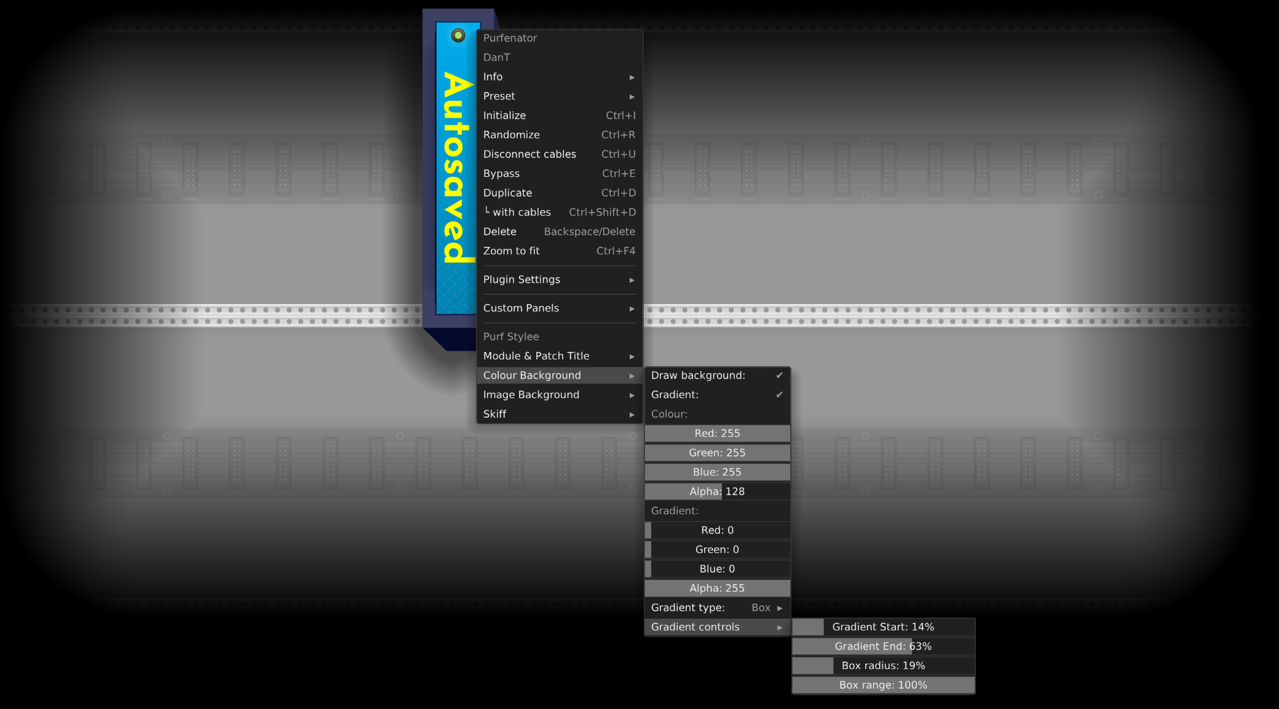Viewport: 1279px width, 709px height.
Task: Toggle the Draw background checkmark
Action: (x=717, y=375)
